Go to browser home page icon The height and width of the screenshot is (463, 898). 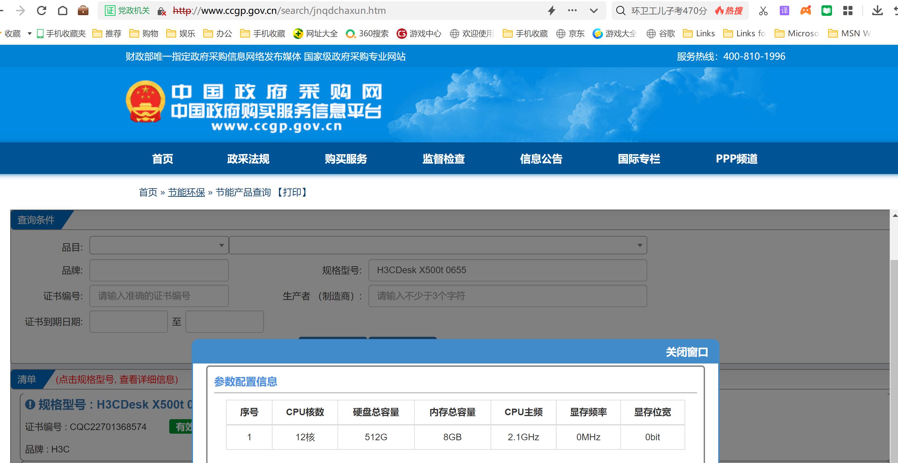click(x=62, y=11)
